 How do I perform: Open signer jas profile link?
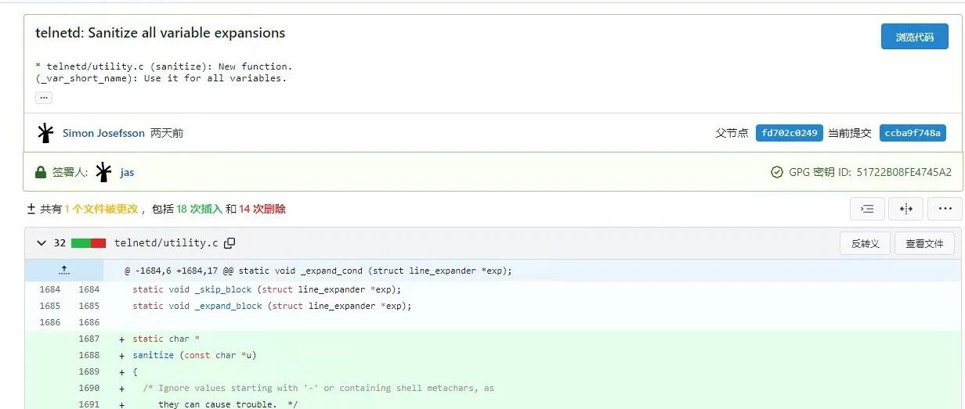click(x=127, y=172)
